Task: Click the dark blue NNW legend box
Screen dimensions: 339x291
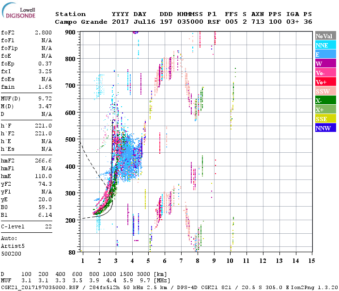Action: click(325, 128)
